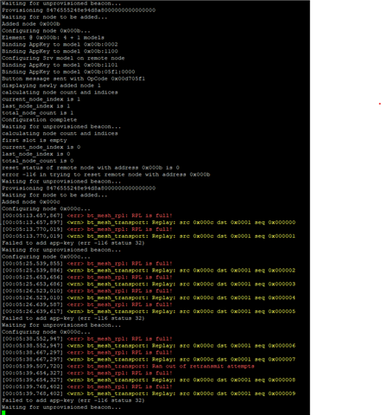Click 'displaying newly added node 1' line
The height and width of the screenshot is (415, 381).
(51, 86)
